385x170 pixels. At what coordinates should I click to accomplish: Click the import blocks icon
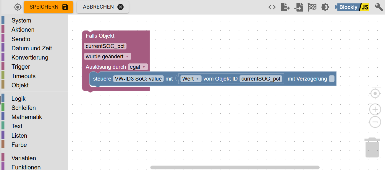[x=299, y=7]
